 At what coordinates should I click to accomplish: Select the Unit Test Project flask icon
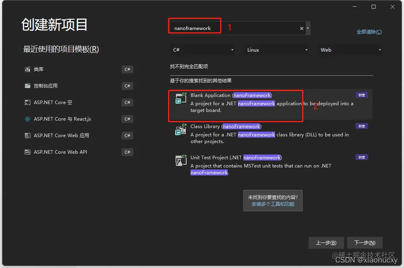180,160
